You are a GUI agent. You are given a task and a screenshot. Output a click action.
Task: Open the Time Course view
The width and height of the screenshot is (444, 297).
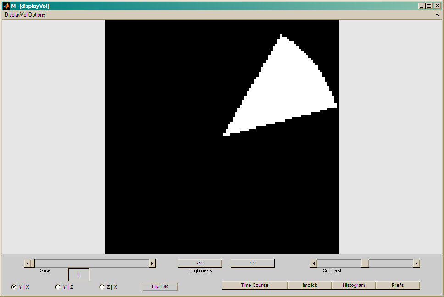(255, 286)
